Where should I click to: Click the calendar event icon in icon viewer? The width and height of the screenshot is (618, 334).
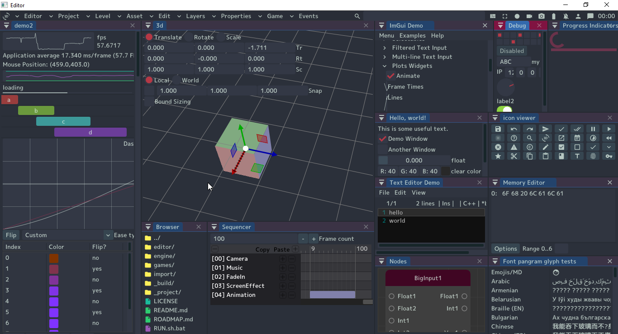pyautogui.click(x=577, y=138)
